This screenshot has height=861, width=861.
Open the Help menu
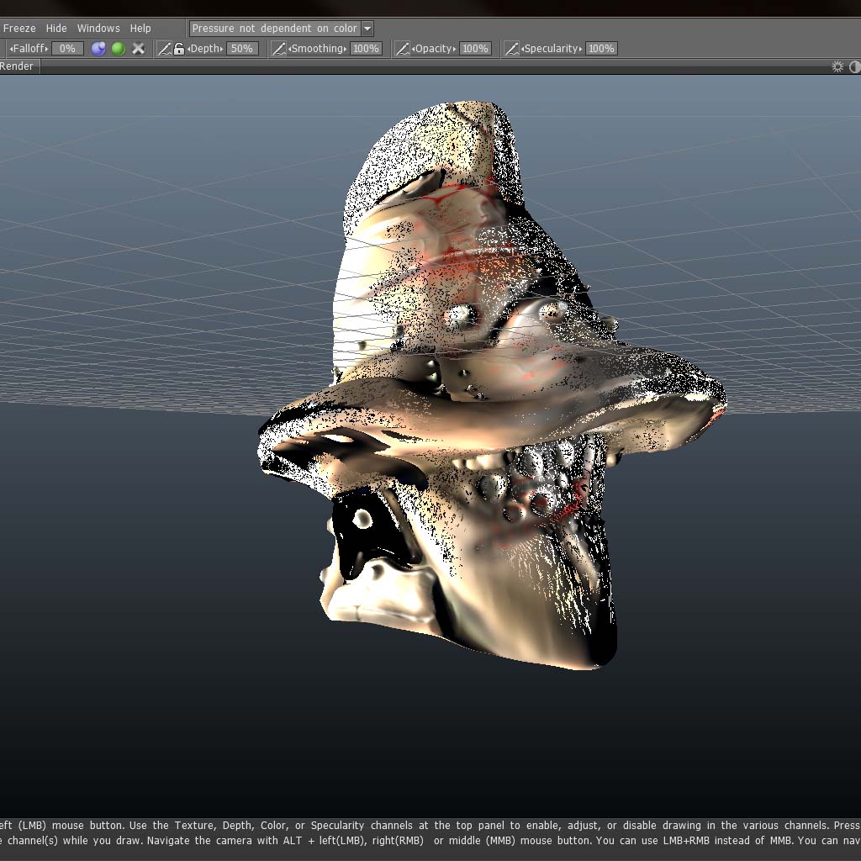pyautogui.click(x=140, y=29)
